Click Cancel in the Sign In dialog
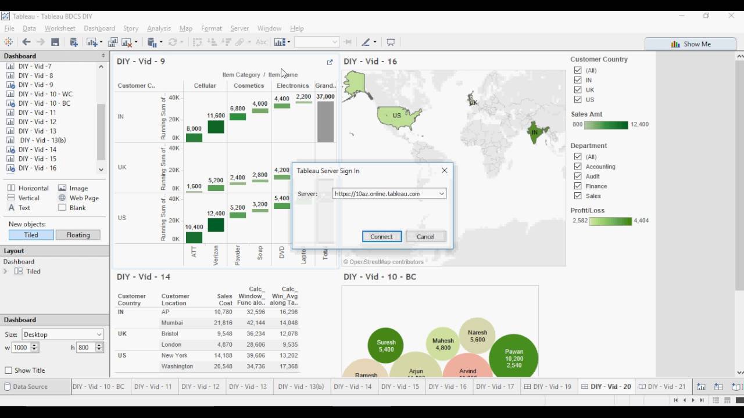This screenshot has height=418, width=744. (x=425, y=237)
